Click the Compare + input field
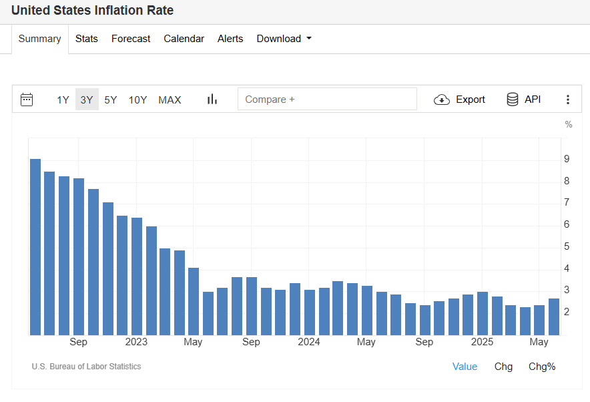590x402 pixels. point(327,99)
